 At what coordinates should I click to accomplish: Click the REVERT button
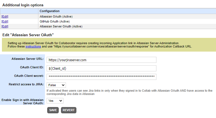(68, 110)
